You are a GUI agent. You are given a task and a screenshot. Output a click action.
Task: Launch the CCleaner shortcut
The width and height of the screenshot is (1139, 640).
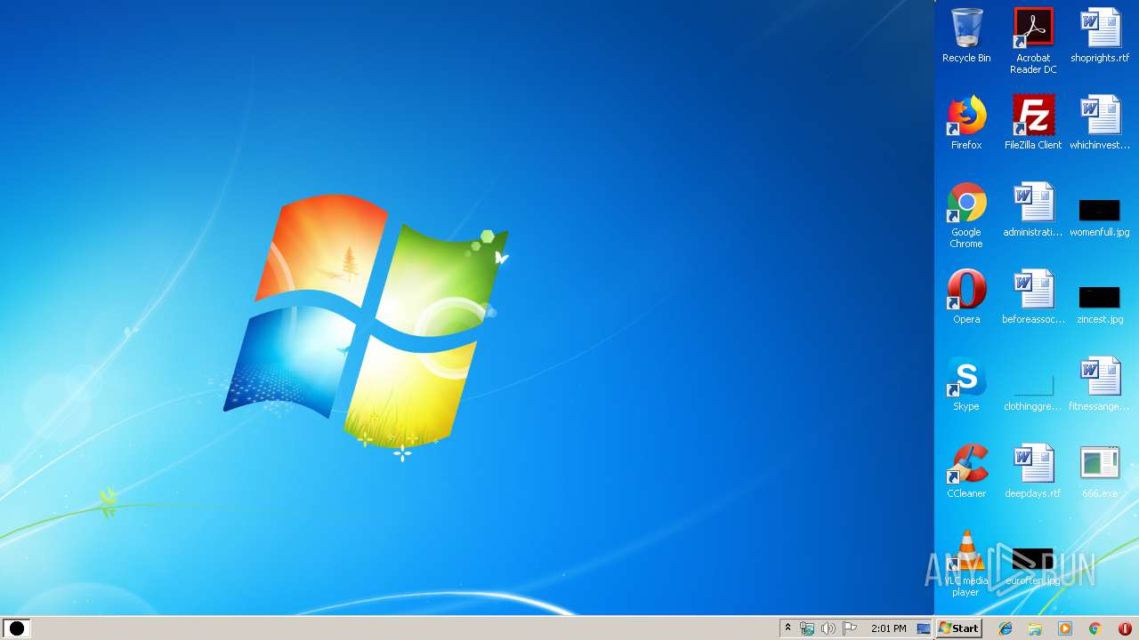[966, 471]
